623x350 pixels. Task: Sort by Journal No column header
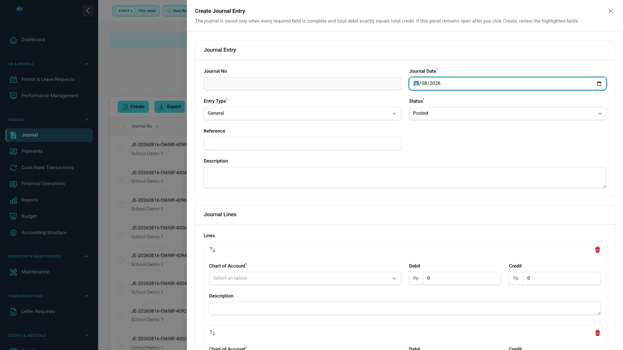pyautogui.click(x=145, y=126)
